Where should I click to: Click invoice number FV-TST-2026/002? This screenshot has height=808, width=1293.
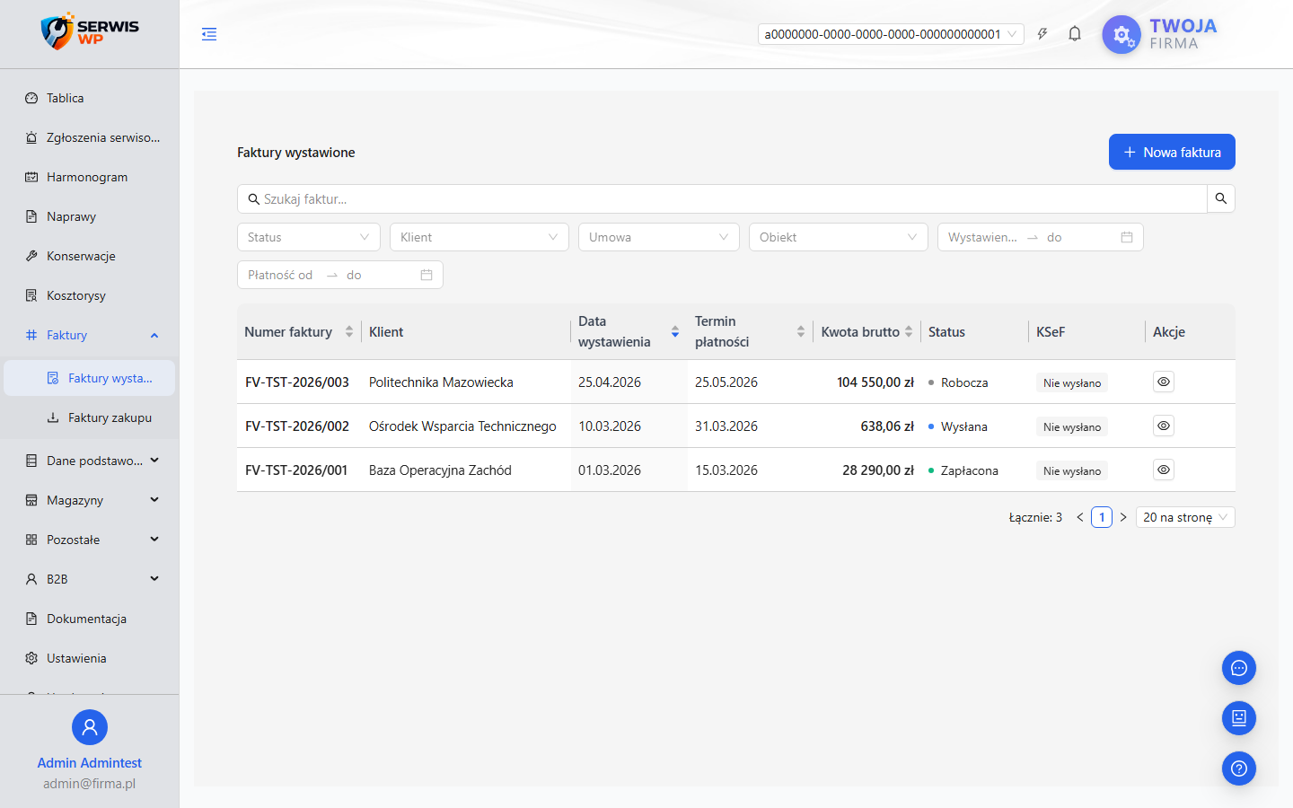[297, 426]
